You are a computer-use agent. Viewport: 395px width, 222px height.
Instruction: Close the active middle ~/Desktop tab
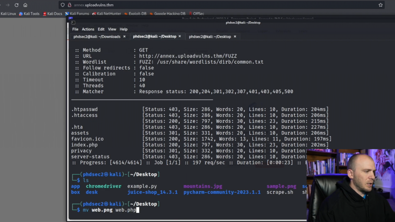click(180, 37)
